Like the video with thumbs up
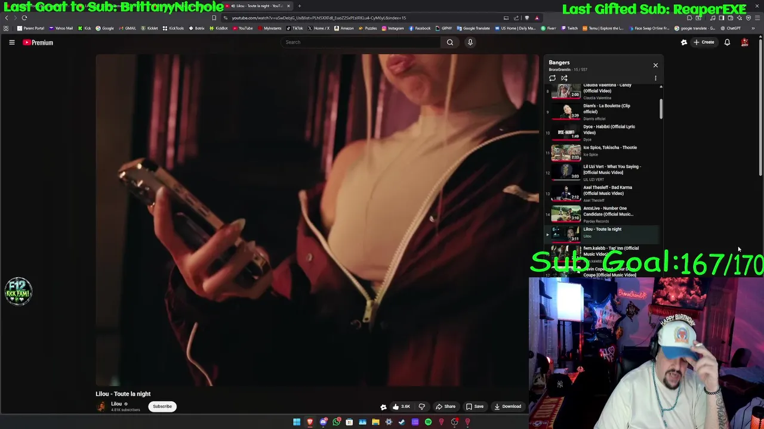This screenshot has height=429, width=764. pos(401,406)
